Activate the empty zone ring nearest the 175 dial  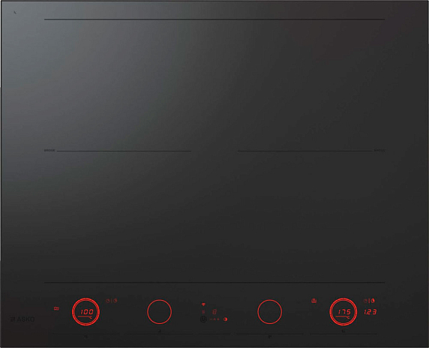270,312
